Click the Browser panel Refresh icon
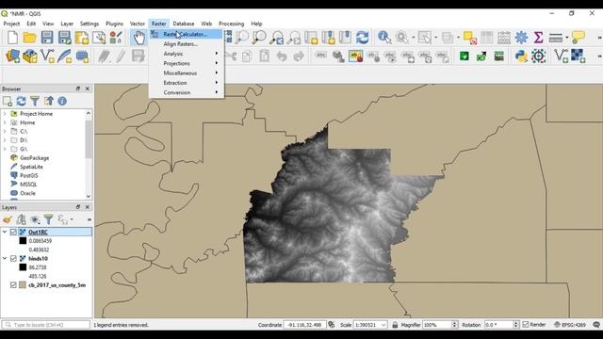This screenshot has height=339, width=603. coord(21,101)
